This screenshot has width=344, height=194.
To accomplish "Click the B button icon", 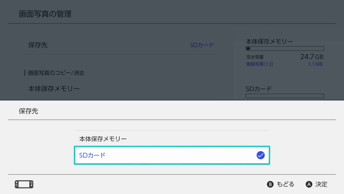I will [270, 184].
